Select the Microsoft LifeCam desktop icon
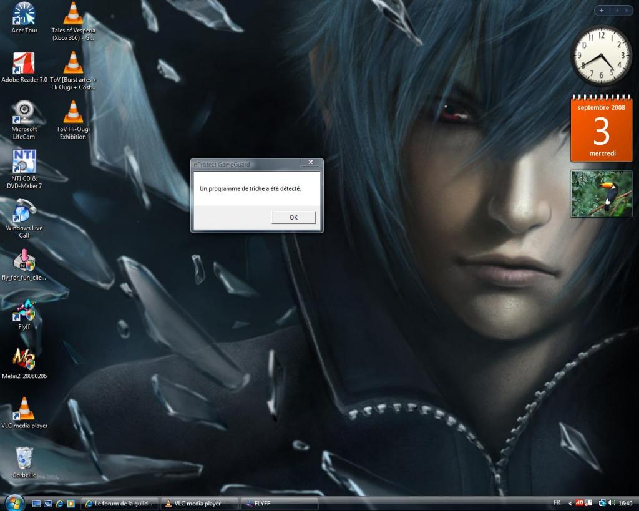The image size is (639, 511). (x=24, y=120)
